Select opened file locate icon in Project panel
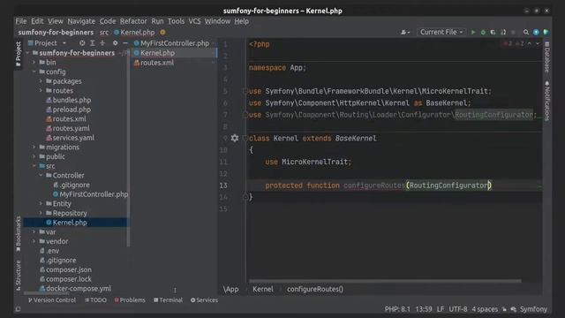The width and height of the screenshot is (565, 318). click(82, 43)
